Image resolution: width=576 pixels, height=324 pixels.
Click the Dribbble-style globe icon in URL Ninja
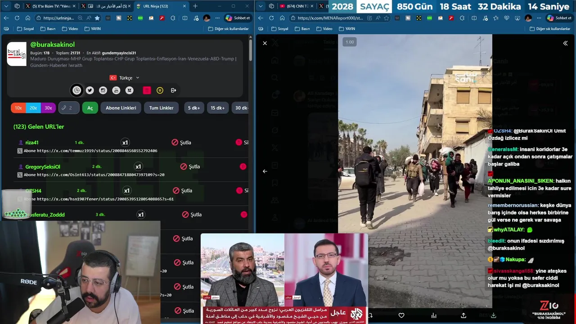tap(77, 90)
